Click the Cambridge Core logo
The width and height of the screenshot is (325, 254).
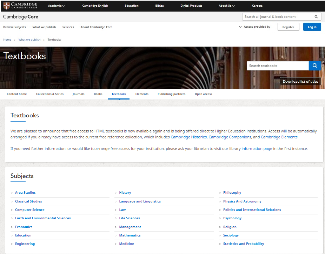[x=21, y=17]
